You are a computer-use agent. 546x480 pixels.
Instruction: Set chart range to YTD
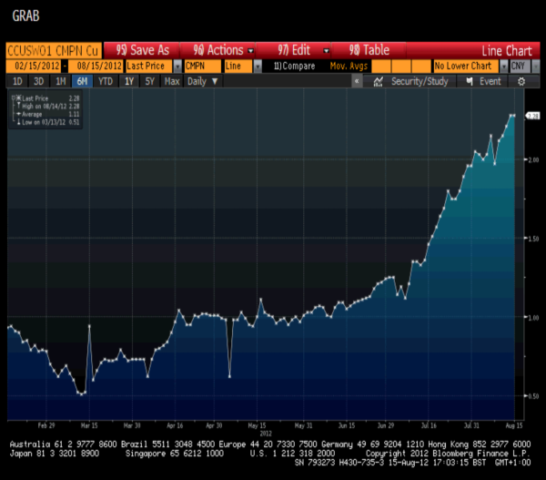pos(105,81)
